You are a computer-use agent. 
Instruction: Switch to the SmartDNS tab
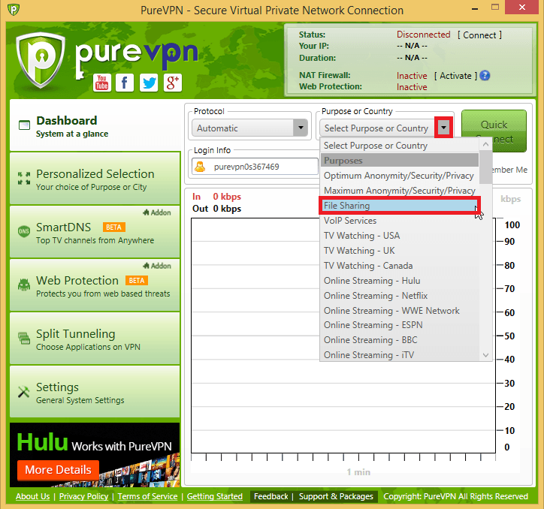(95, 233)
